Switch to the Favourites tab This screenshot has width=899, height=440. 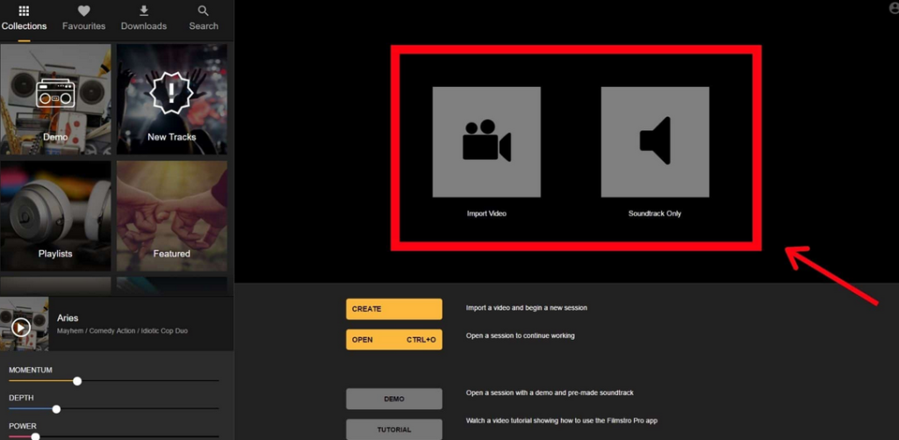[x=83, y=18]
